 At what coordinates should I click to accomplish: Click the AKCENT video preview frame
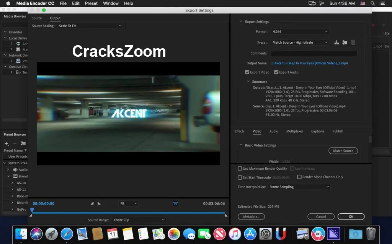click(x=129, y=113)
